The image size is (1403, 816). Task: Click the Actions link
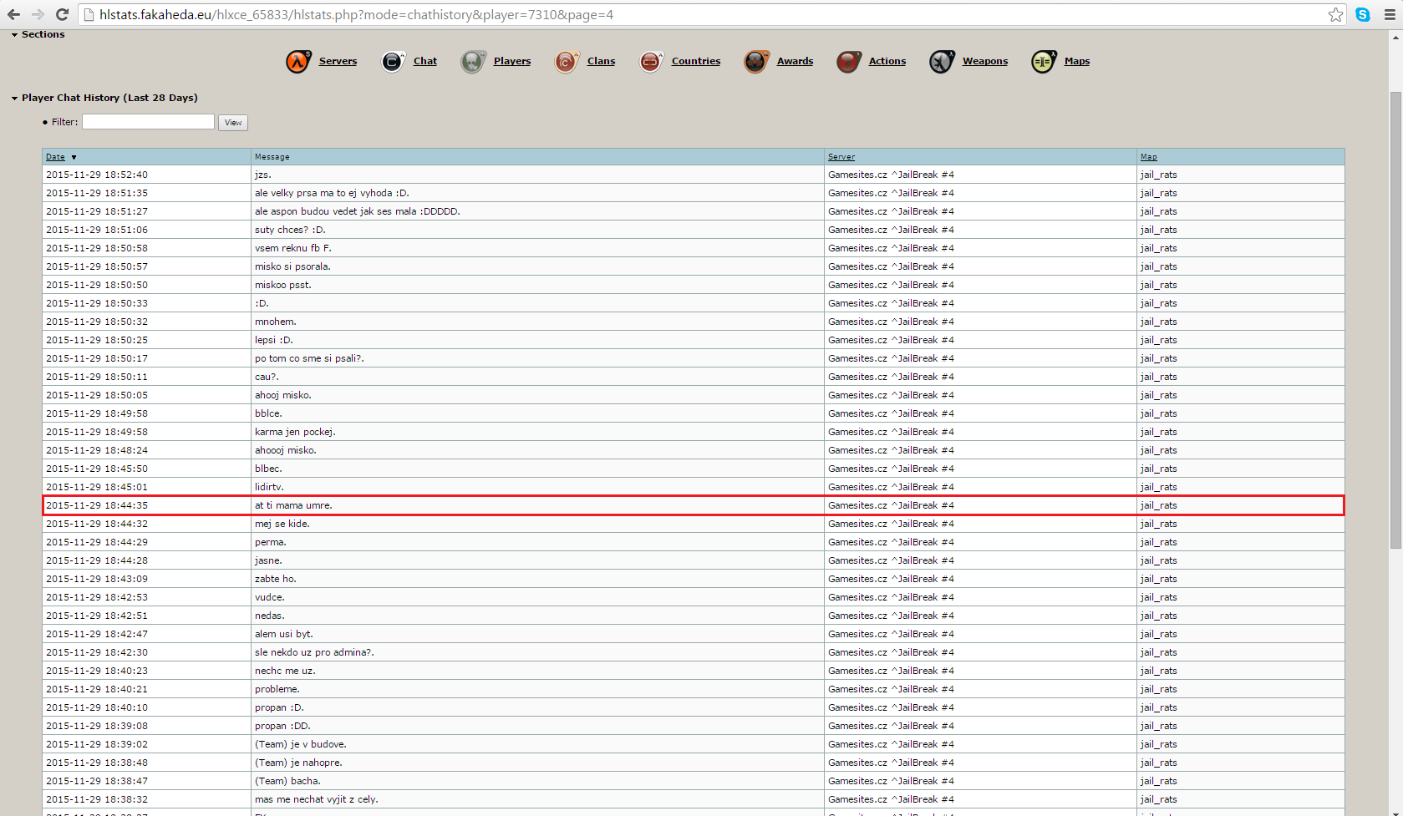coord(887,61)
